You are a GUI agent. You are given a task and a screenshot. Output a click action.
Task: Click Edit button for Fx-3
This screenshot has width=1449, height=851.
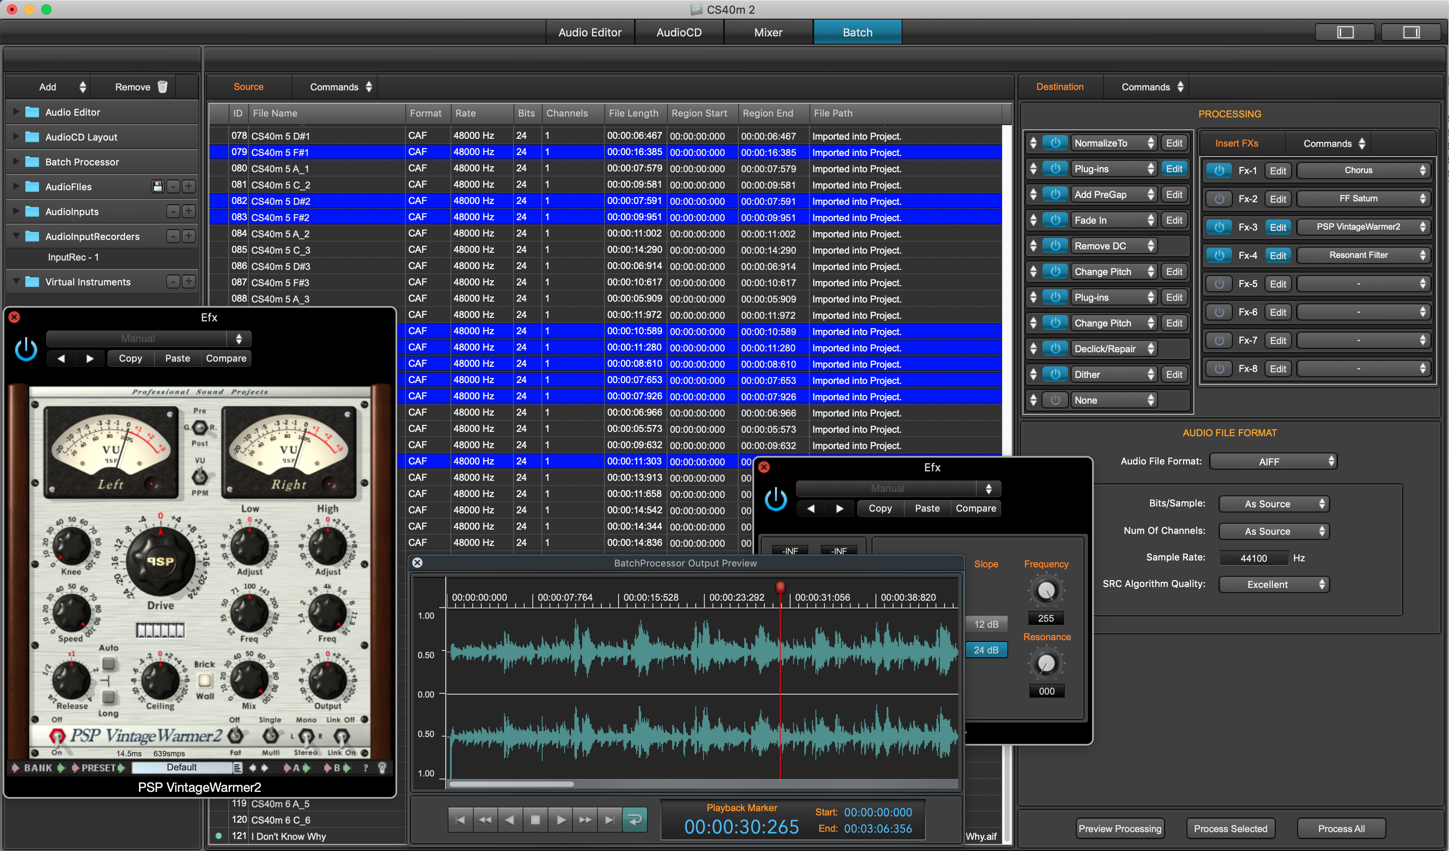click(1278, 228)
